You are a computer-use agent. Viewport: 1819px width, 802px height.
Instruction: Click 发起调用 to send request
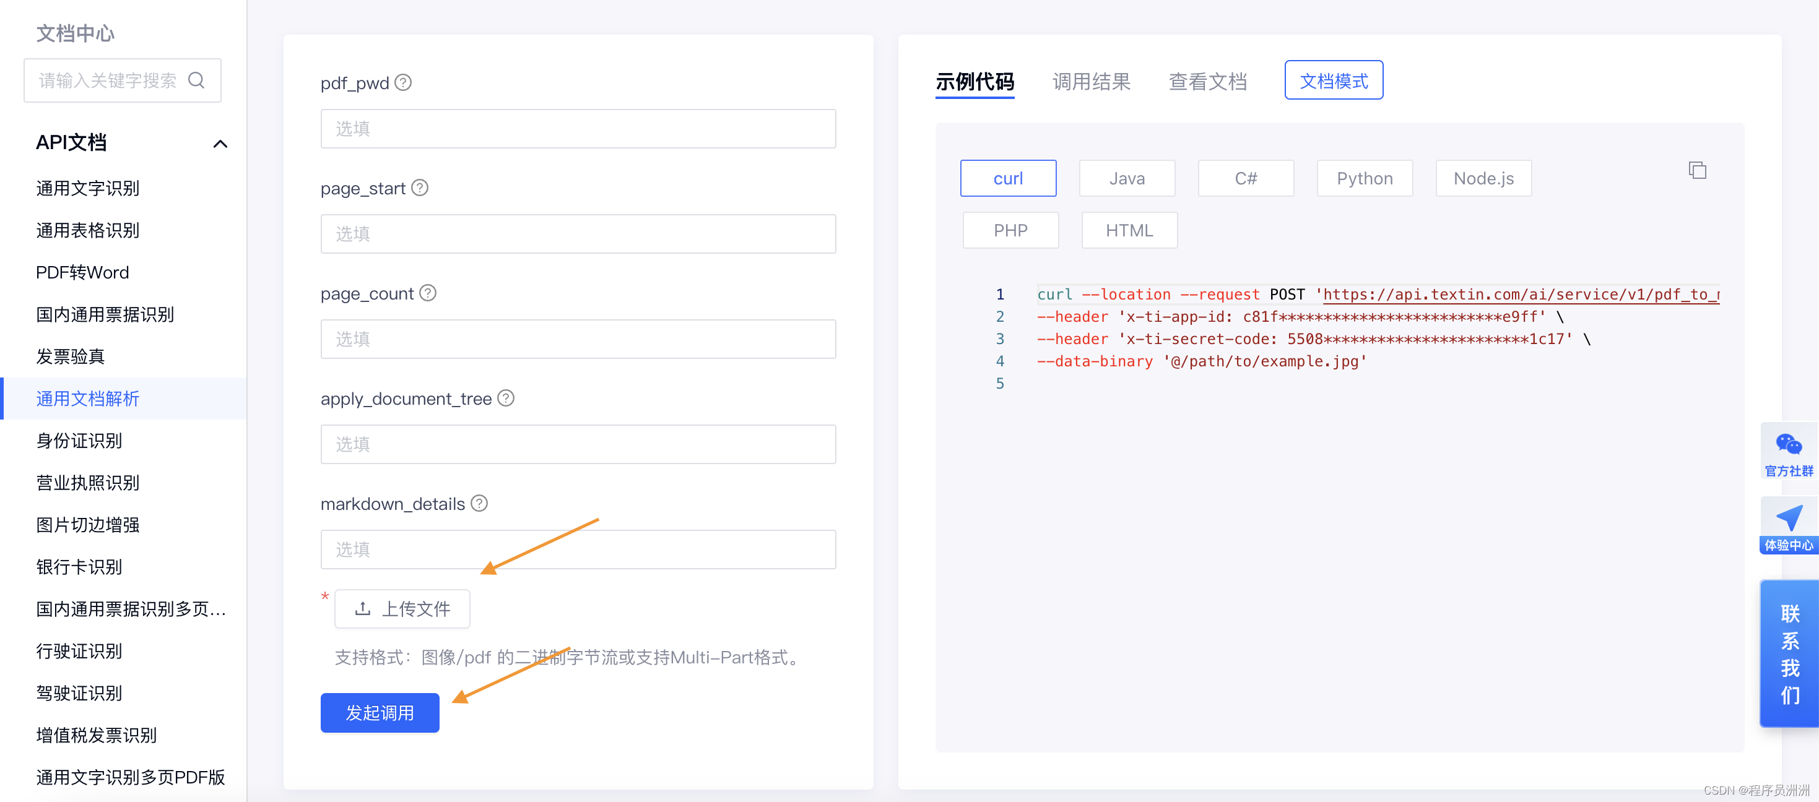[x=380, y=713]
